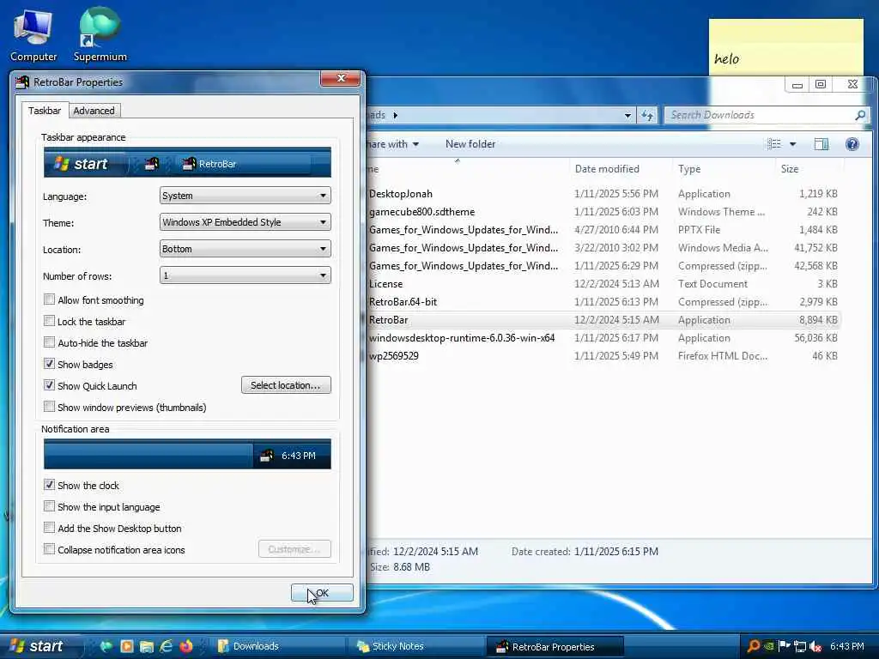This screenshot has width=879, height=659.
Task: Sort by Type column header
Action: point(722,169)
